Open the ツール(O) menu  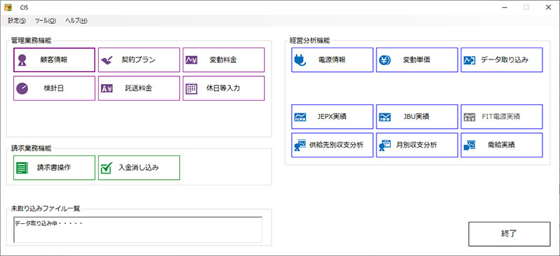45,21
